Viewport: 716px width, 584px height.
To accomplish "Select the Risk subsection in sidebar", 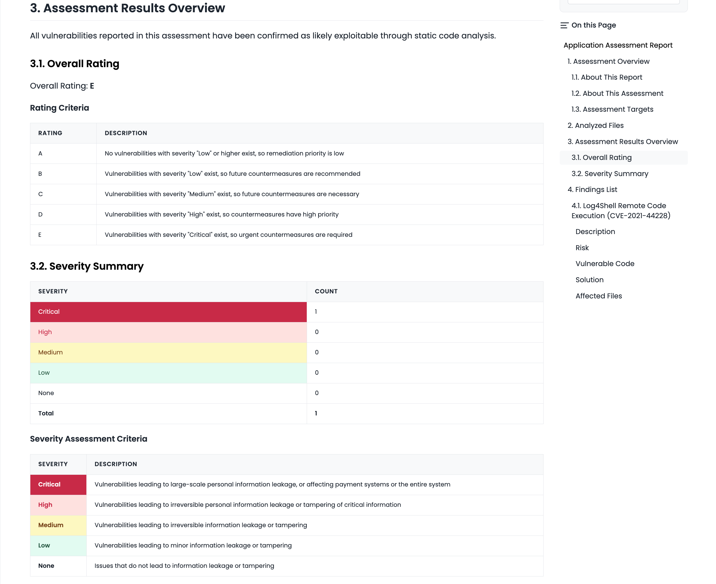I will click(582, 248).
